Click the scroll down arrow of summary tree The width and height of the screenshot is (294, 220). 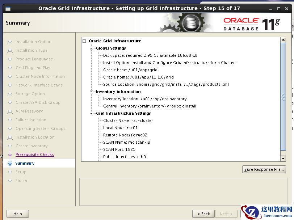(283, 158)
